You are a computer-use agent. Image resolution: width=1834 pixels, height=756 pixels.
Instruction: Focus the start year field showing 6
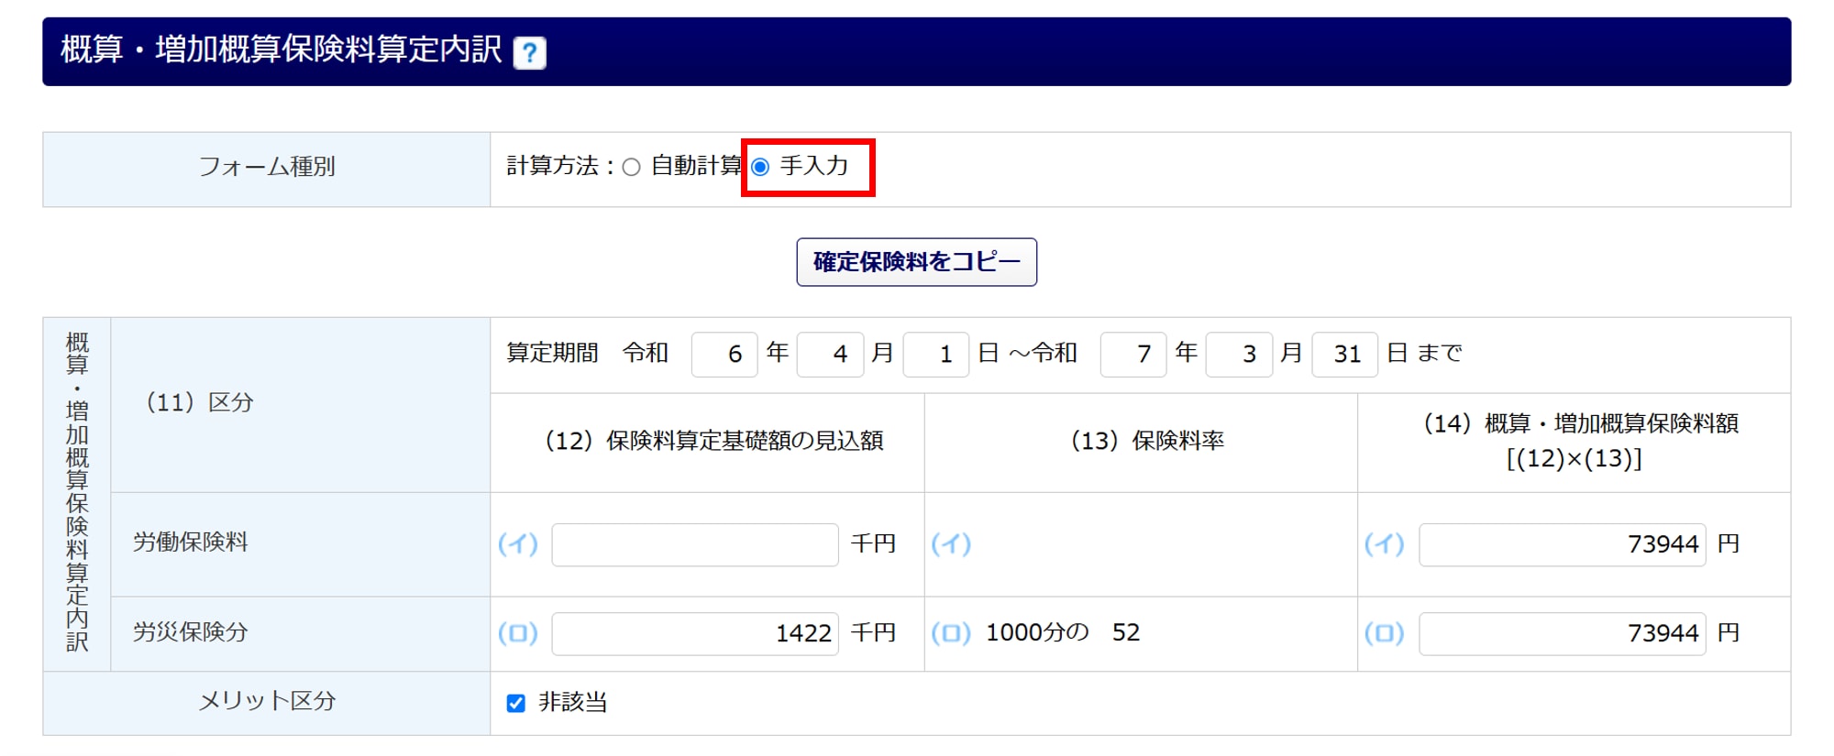724,355
